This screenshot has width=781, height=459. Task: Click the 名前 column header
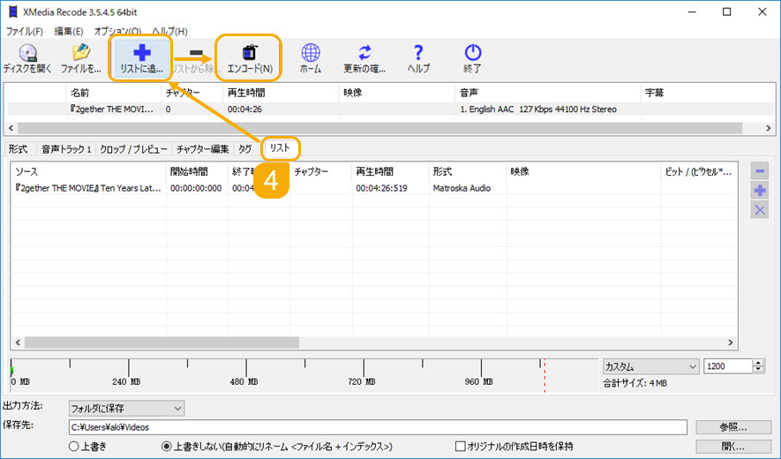tap(114, 93)
